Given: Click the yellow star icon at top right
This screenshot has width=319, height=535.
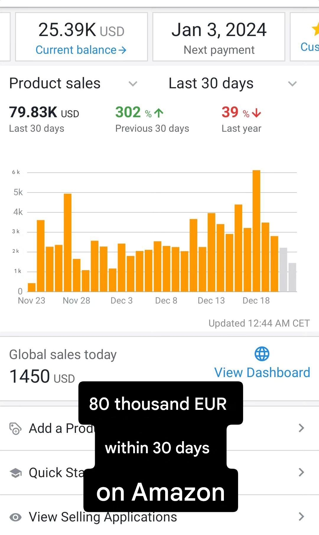Looking at the screenshot, I should (315, 30).
